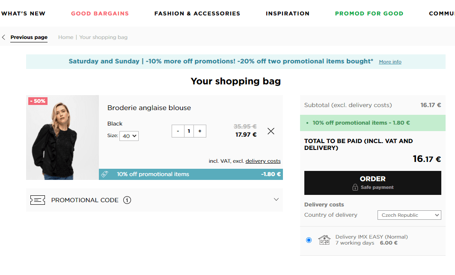Click the home delivery house icon
This screenshot has width=455, height=275.
pos(324,240)
